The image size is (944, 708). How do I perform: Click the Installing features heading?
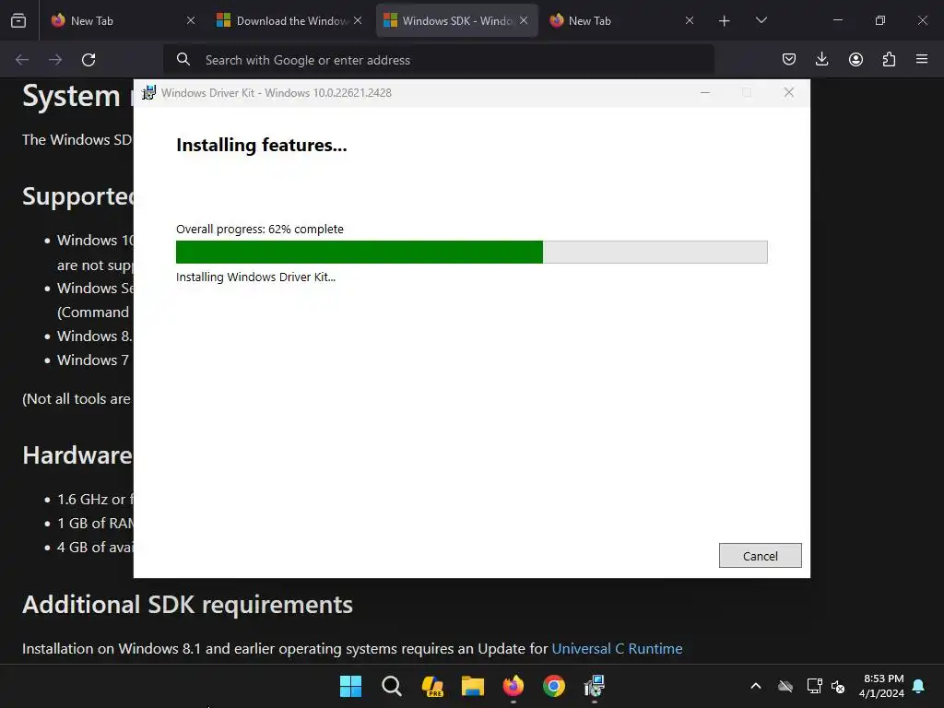[x=262, y=145]
